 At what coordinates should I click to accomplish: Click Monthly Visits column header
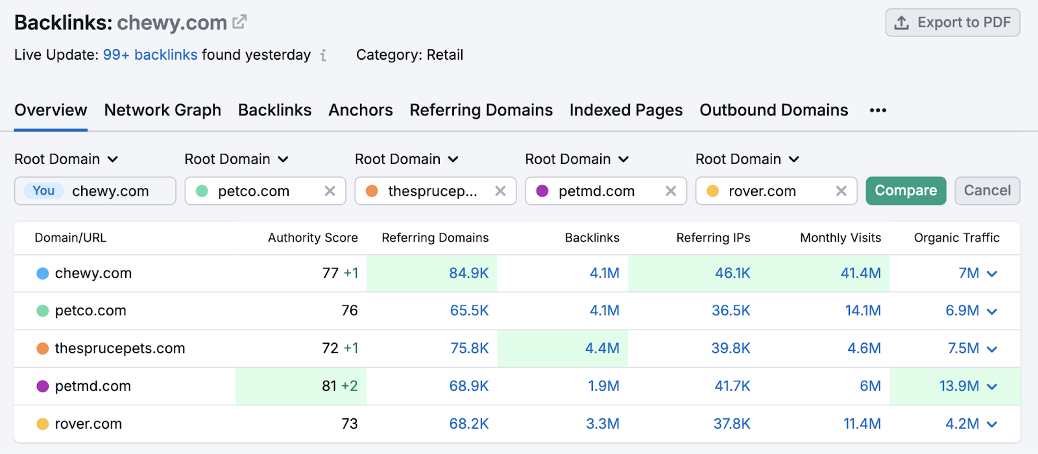click(x=841, y=238)
